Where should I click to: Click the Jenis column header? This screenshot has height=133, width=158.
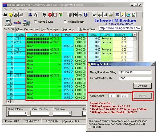coord(107,35)
